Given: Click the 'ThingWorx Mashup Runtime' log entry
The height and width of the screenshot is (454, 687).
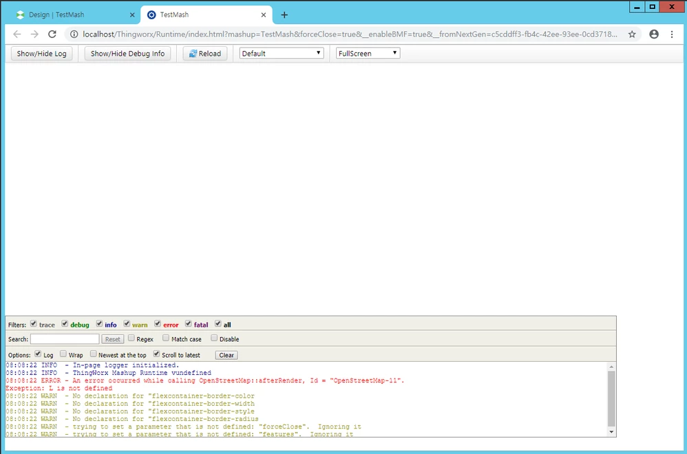Looking at the screenshot, I should pos(108,373).
